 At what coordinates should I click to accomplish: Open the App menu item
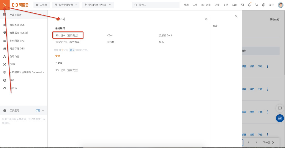click(234, 5)
